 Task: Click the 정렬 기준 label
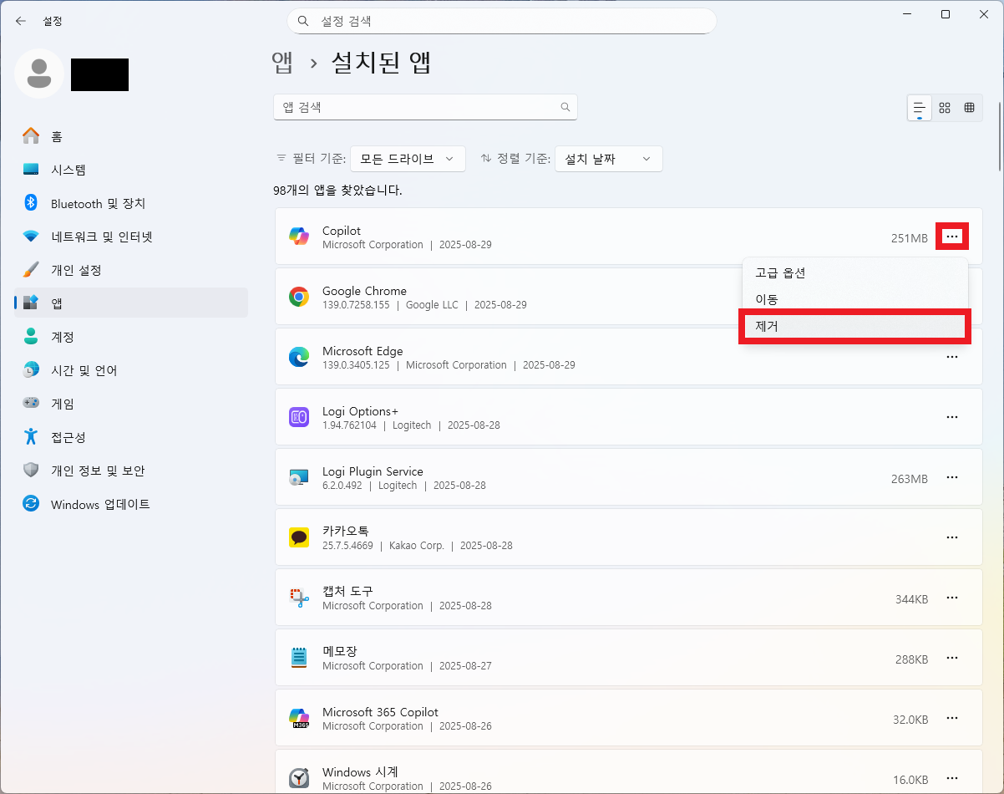523,159
